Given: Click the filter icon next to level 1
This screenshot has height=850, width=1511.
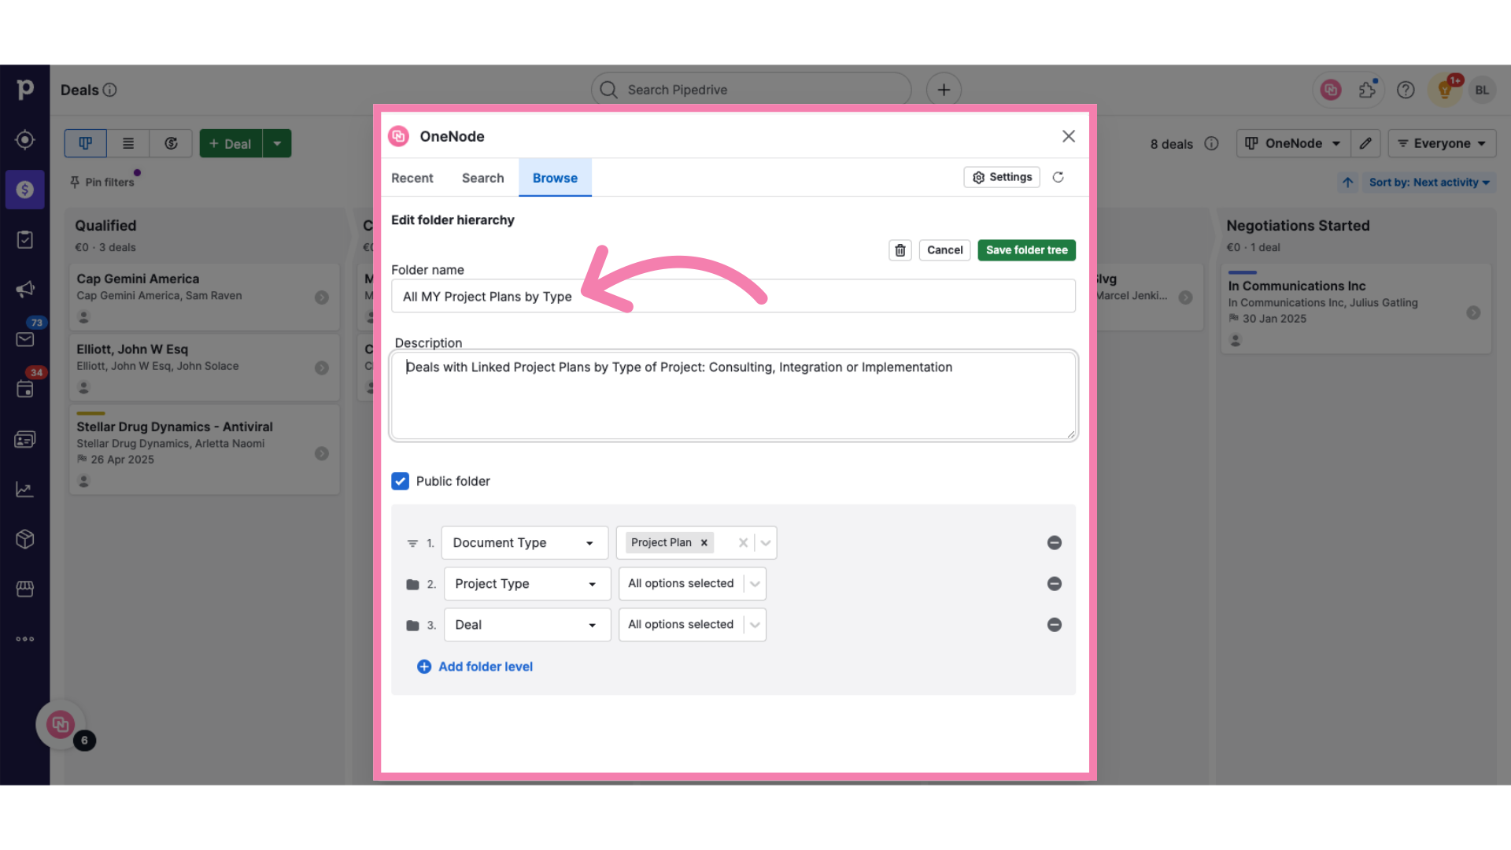Looking at the screenshot, I should pos(411,541).
